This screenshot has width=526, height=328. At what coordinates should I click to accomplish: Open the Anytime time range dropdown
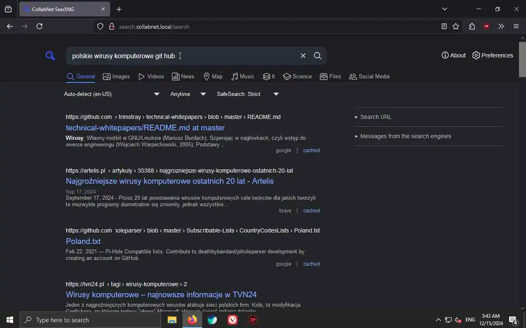coord(188,94)
